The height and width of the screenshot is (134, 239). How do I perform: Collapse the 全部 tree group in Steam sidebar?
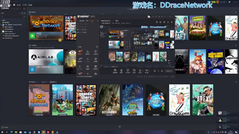pos(1,20)
